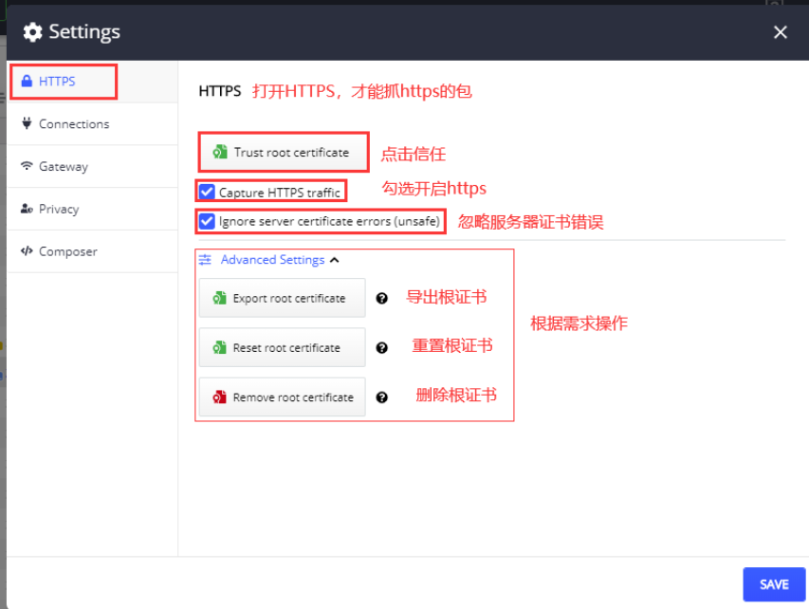Go to the Composer tab
Viewport: 809px width, 609px height.
93,251
